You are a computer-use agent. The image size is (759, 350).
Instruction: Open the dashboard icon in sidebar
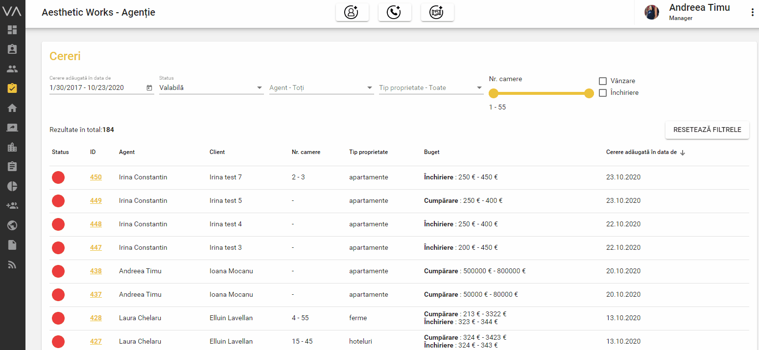tap(12, 30)
